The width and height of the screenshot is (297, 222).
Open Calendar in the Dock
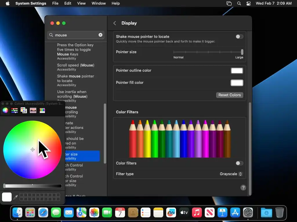[x=120, y=212]
